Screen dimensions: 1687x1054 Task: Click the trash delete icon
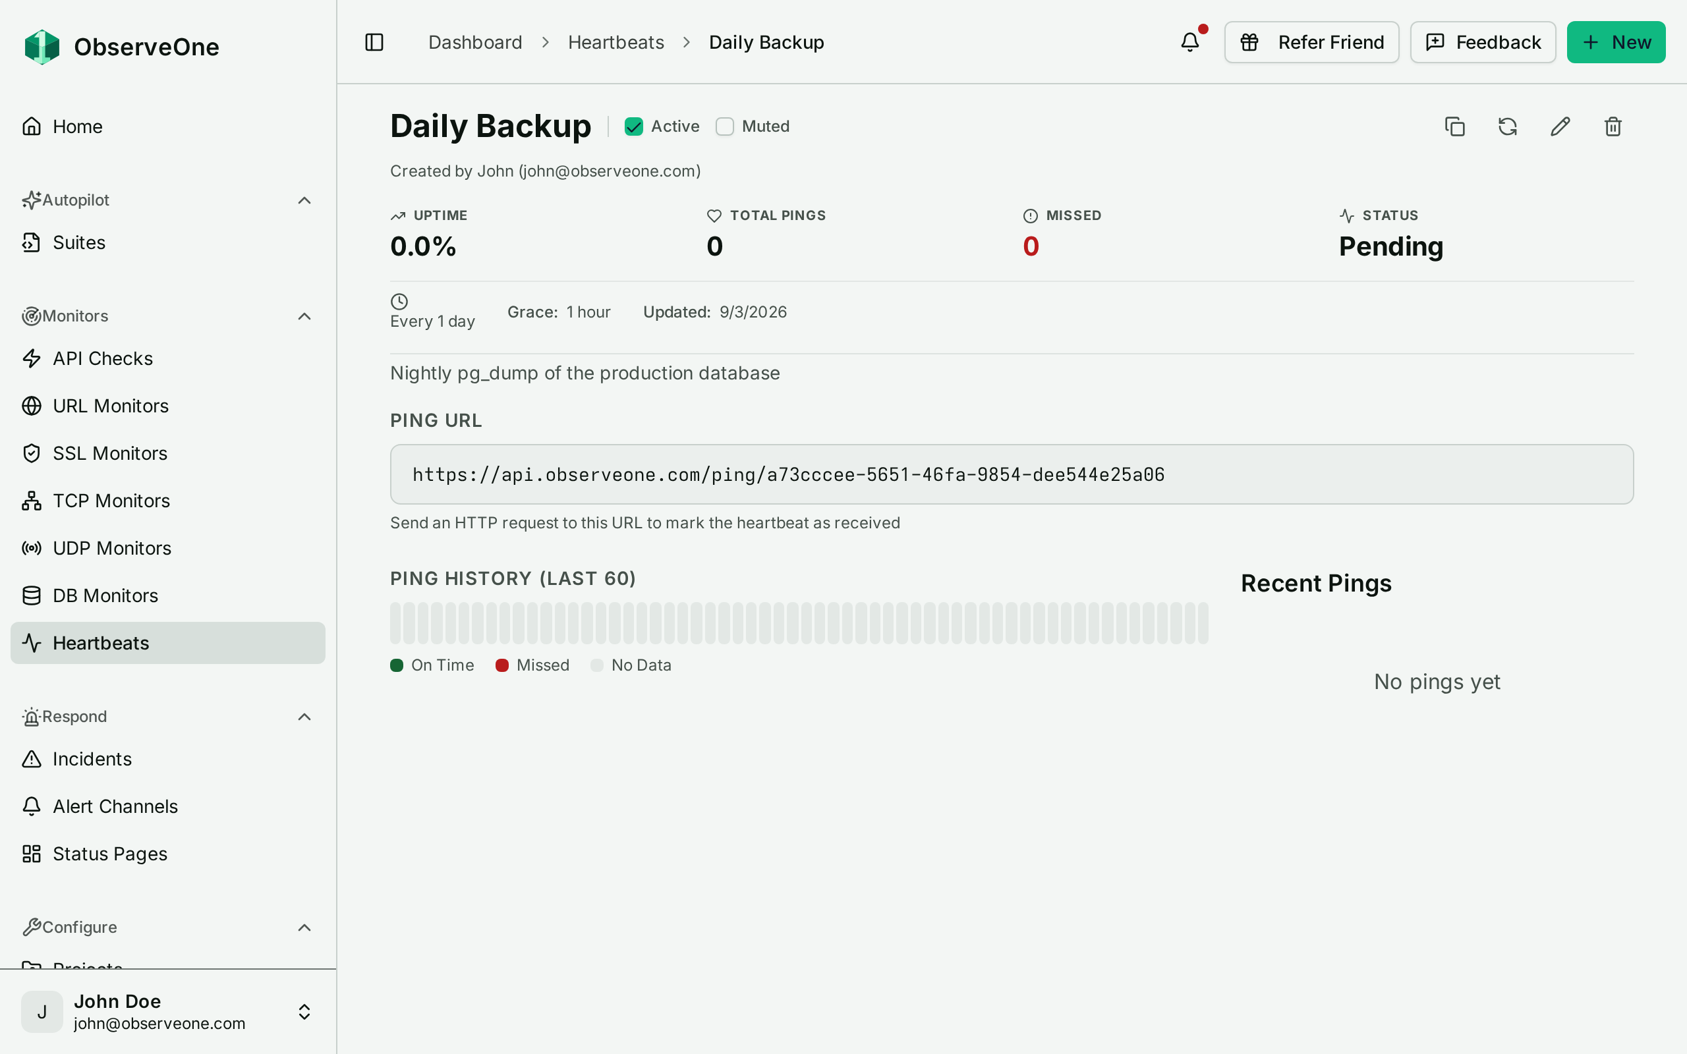(x=1613, y=126)
